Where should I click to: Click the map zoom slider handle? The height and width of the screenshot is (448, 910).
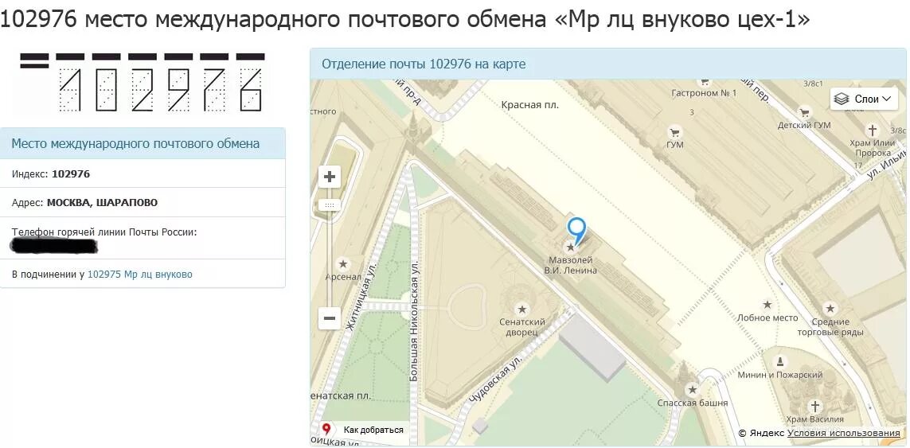point(330,205)
